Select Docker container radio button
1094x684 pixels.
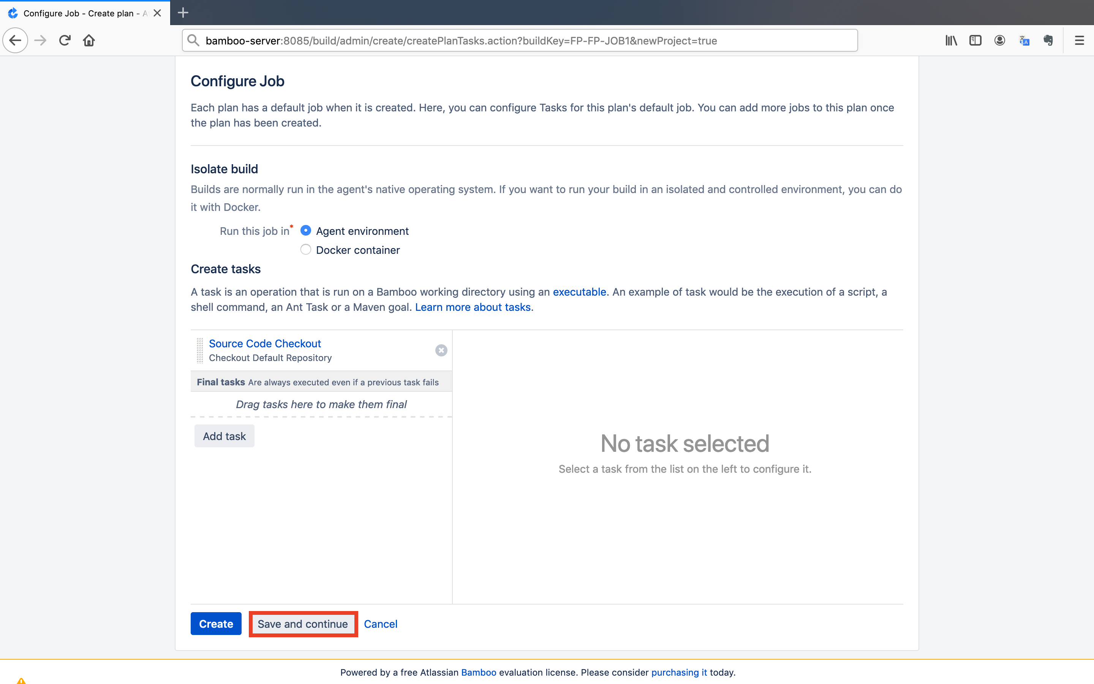305,250
